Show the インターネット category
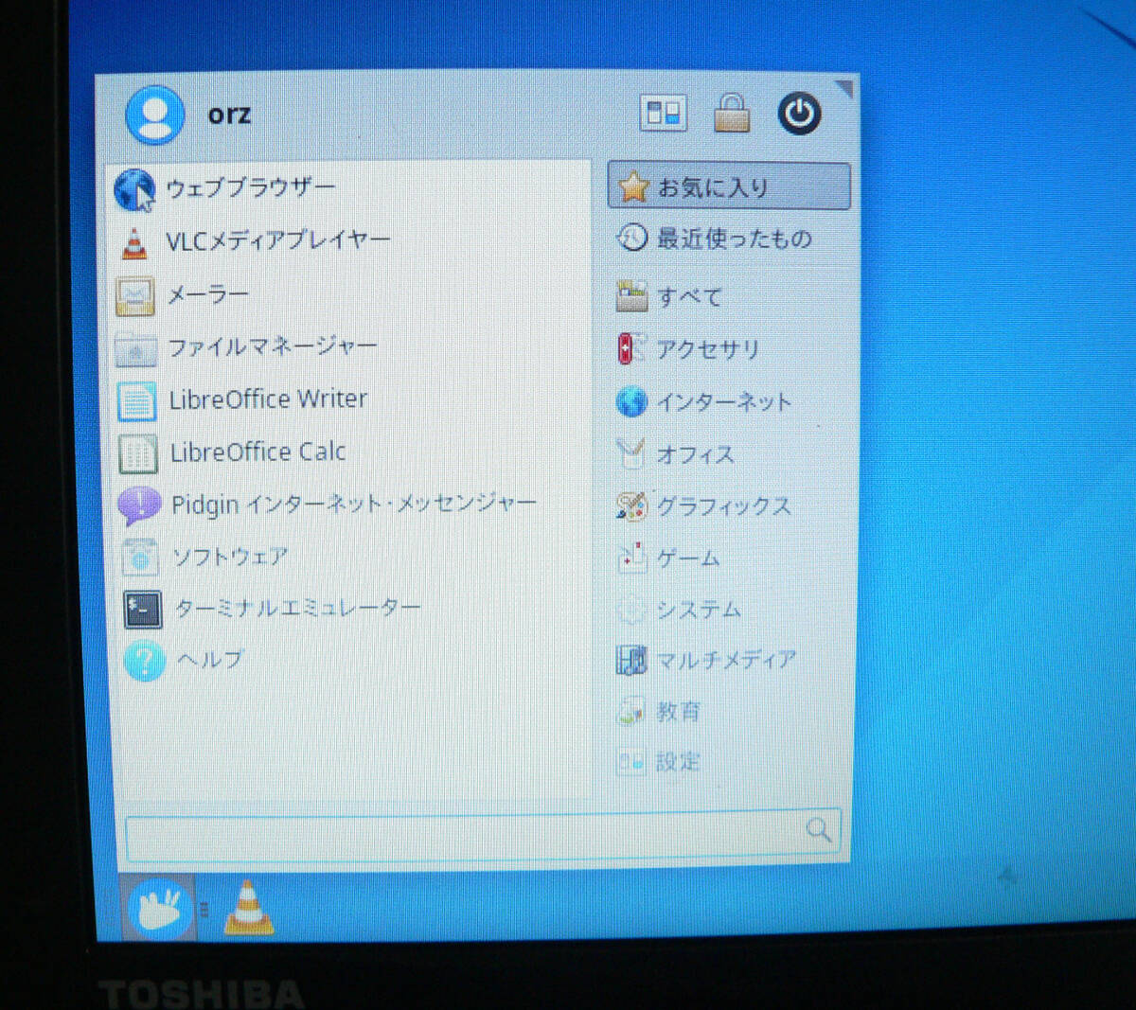 pos(723,402)
